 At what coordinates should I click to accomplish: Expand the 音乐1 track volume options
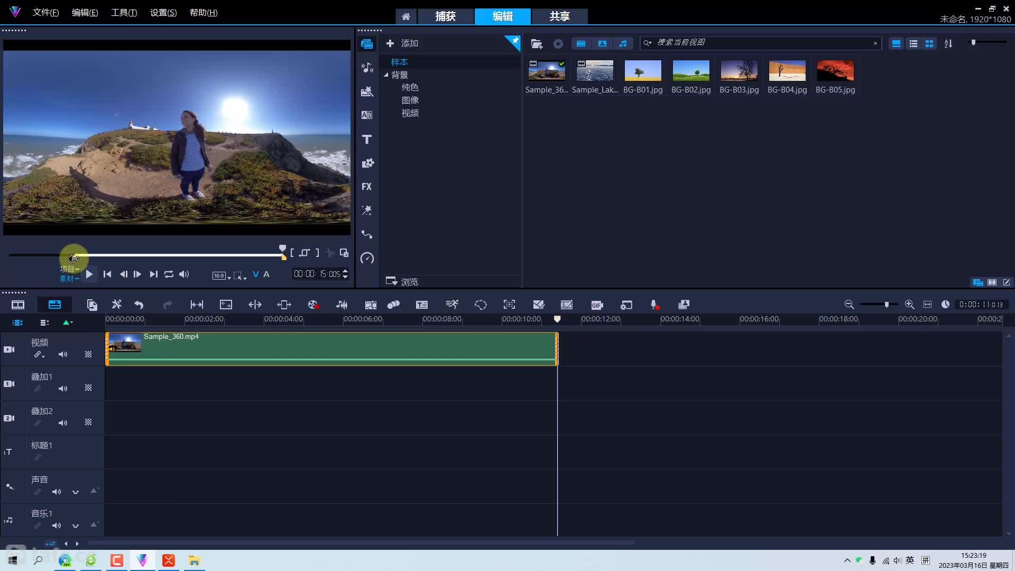(x=76, y=526)
